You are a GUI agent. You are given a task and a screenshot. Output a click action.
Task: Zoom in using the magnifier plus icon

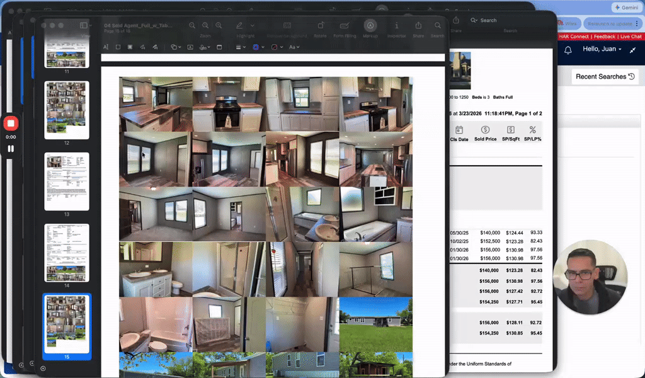click(219, 26)
